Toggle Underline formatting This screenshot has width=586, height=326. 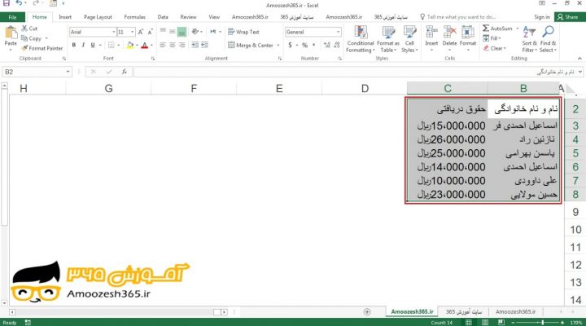[x=93, y=46]
